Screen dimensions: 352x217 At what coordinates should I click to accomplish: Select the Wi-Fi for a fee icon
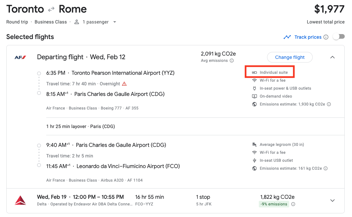[254, 80]
